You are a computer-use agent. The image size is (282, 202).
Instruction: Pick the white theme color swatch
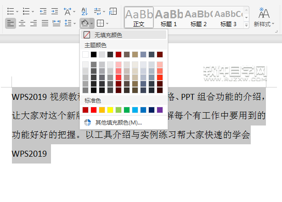[x=85, y=55]
